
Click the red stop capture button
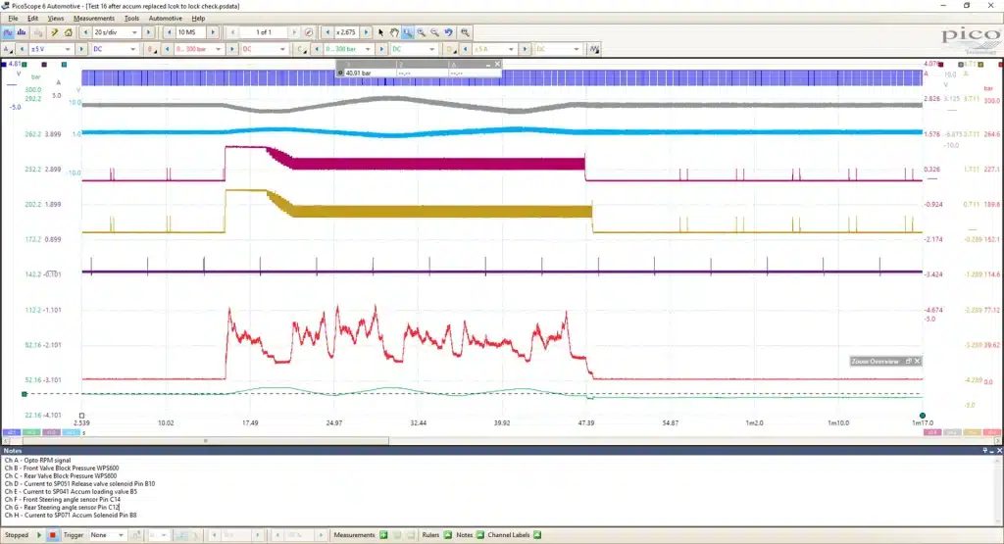[53, 535]
